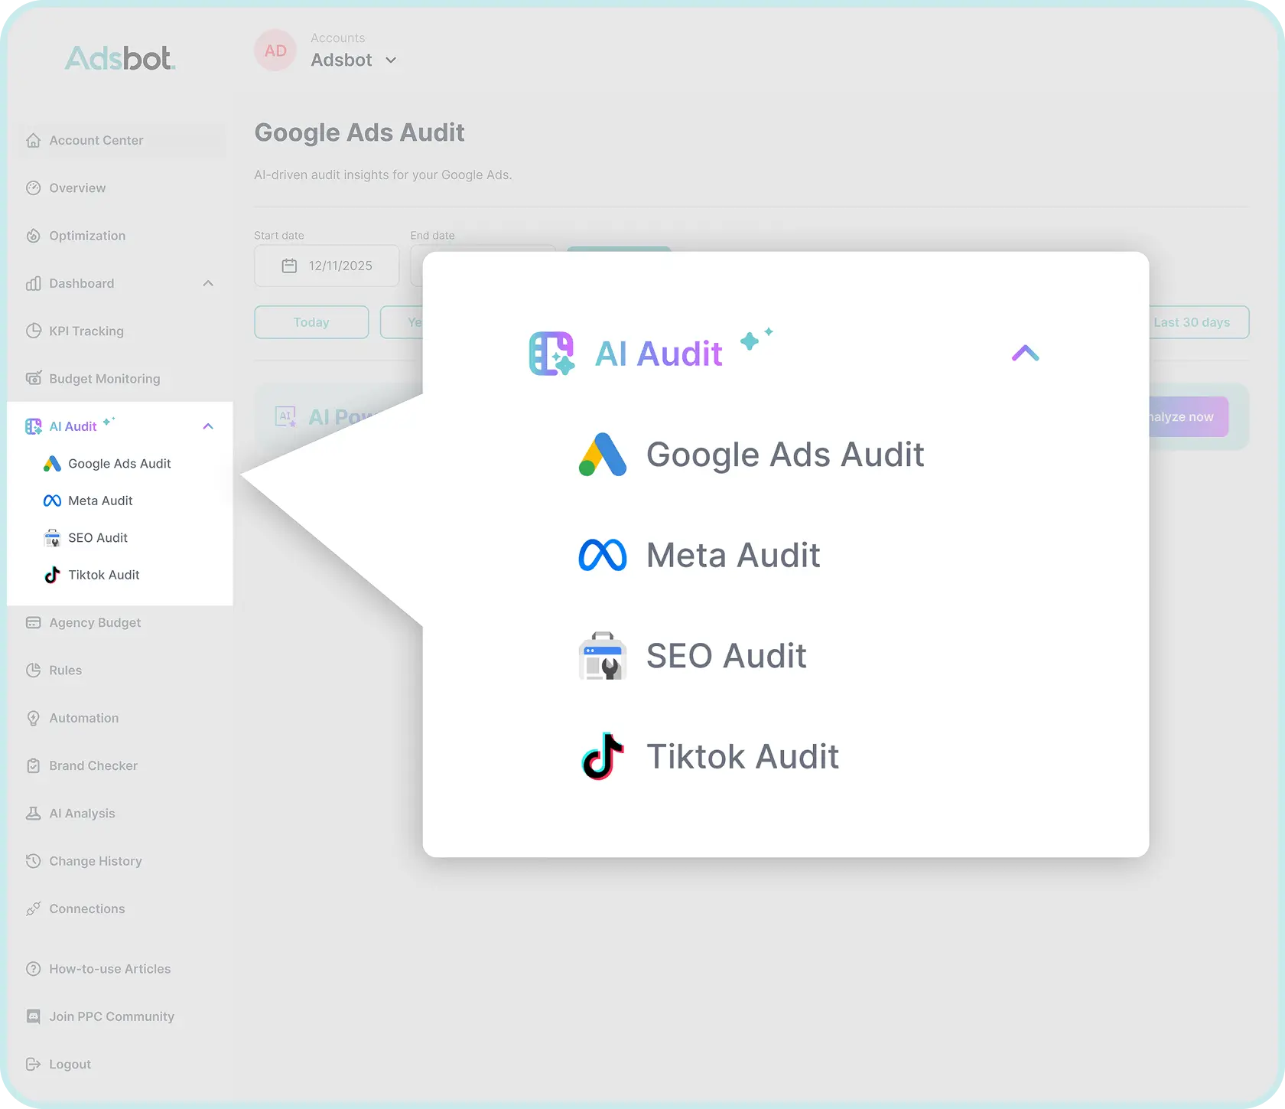Open SEO Audit via its toolbox icon

coord(602,656)
